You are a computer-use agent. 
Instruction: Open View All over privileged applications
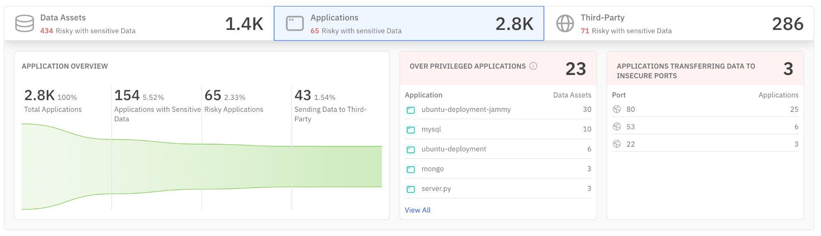[417, 210]
